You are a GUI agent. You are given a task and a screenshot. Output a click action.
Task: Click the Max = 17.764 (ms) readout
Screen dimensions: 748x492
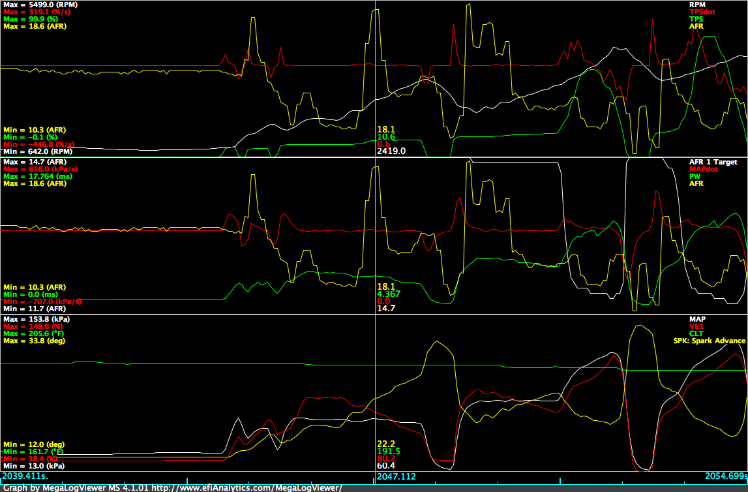tap(38, 177)
